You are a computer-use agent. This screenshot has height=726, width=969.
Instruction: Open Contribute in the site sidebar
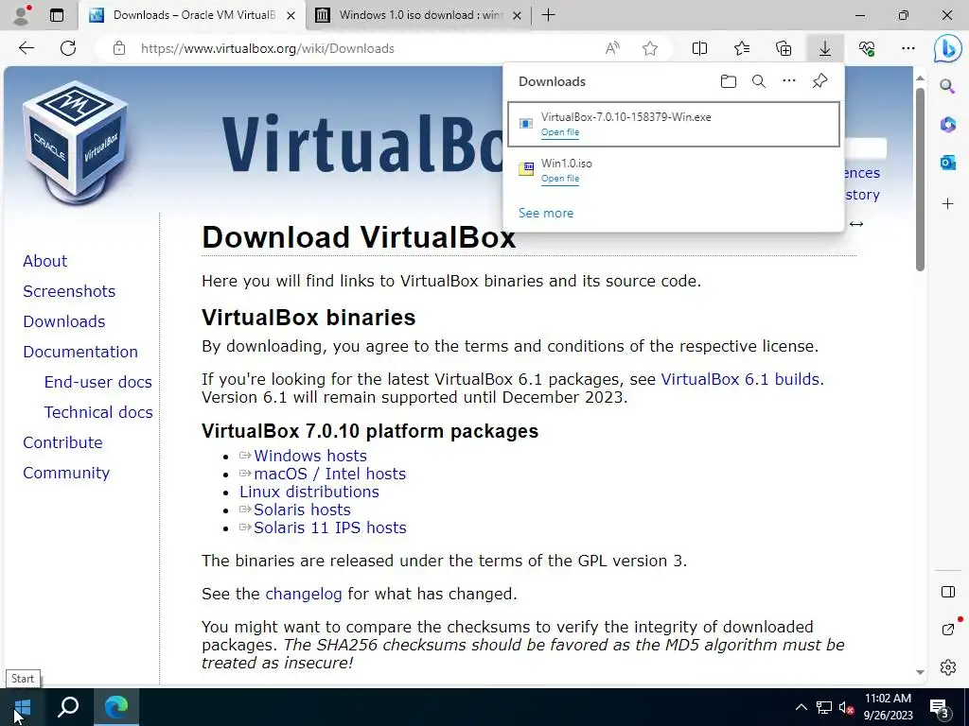(x=63, y=442)
